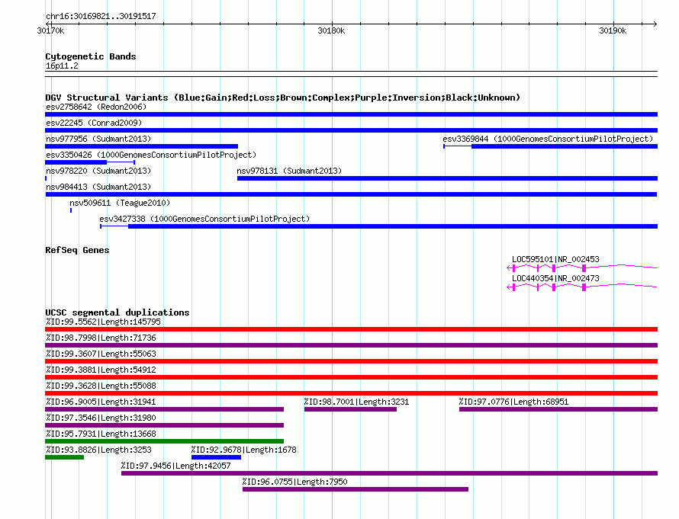Screen dimensions: 679x519
Task: Open variant esv3350426 label
Action: click(151, 155)
